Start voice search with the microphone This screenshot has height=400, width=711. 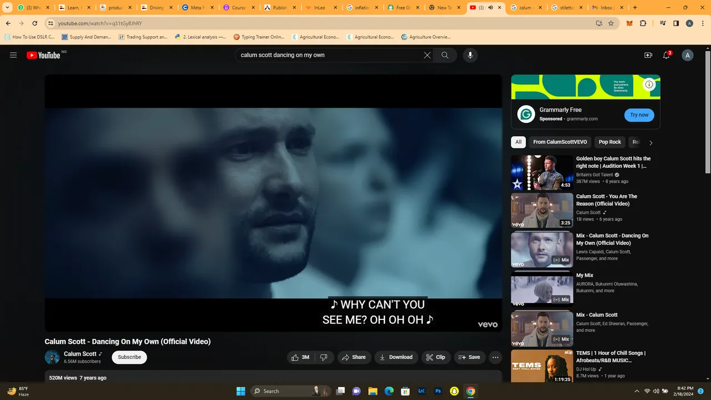(x=470, y=55)
